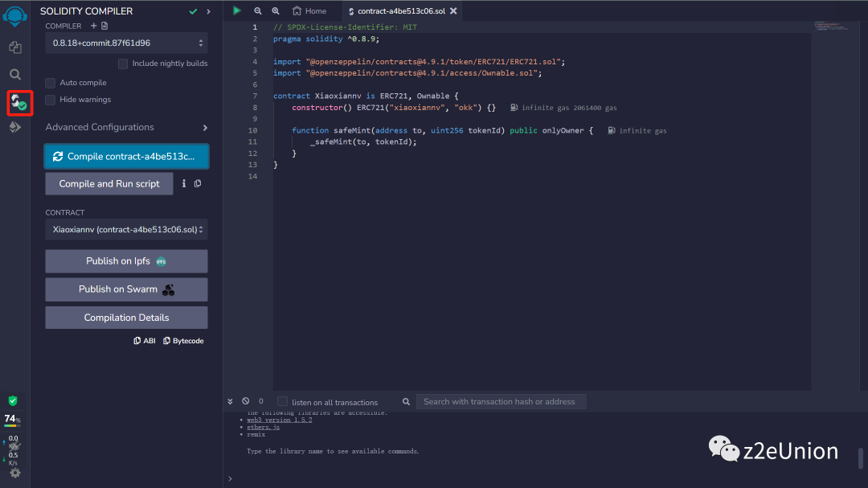868x488 pixels.
Task: Open the Deploy & Run Transactions icon
Action: point(14,127)
